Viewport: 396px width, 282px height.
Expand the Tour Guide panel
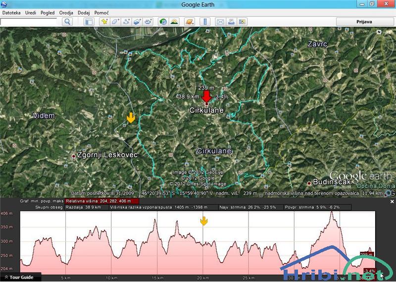(x=19, y=277)
